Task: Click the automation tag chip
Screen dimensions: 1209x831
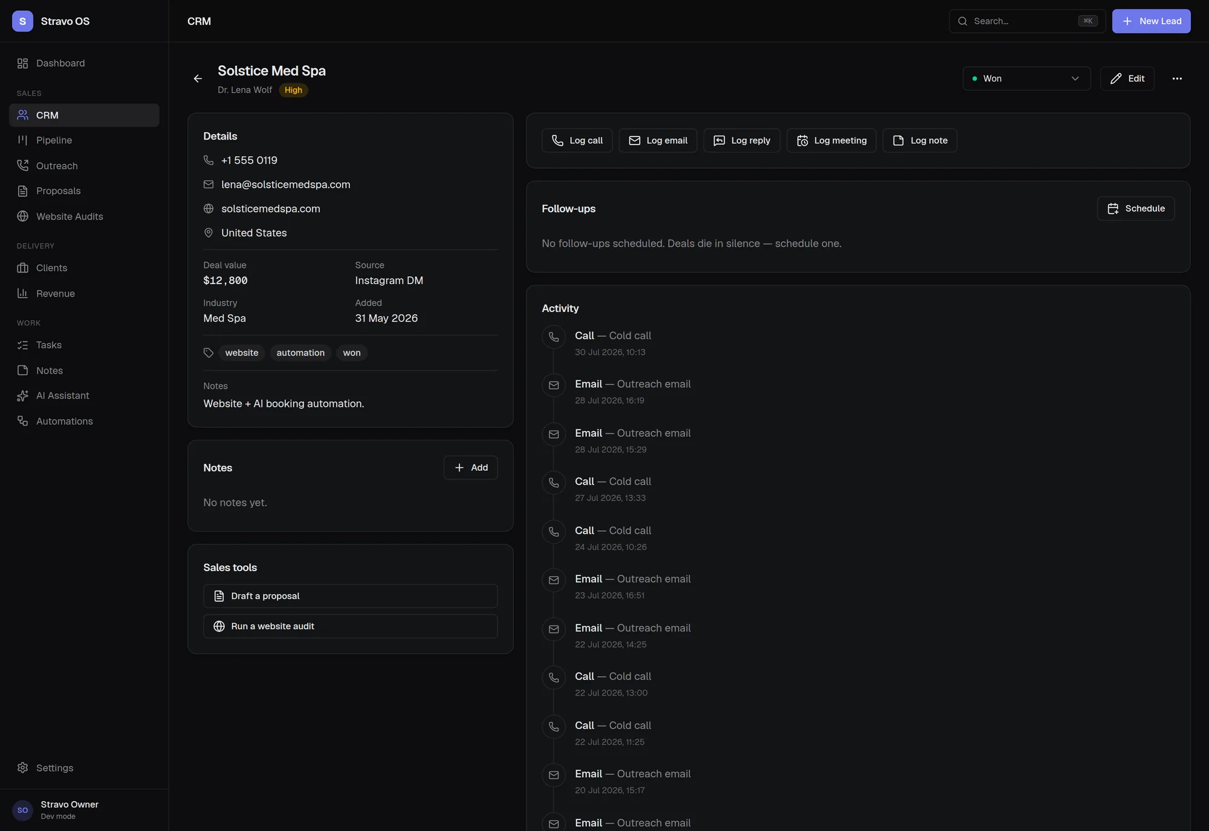Action: coord(300,353)
